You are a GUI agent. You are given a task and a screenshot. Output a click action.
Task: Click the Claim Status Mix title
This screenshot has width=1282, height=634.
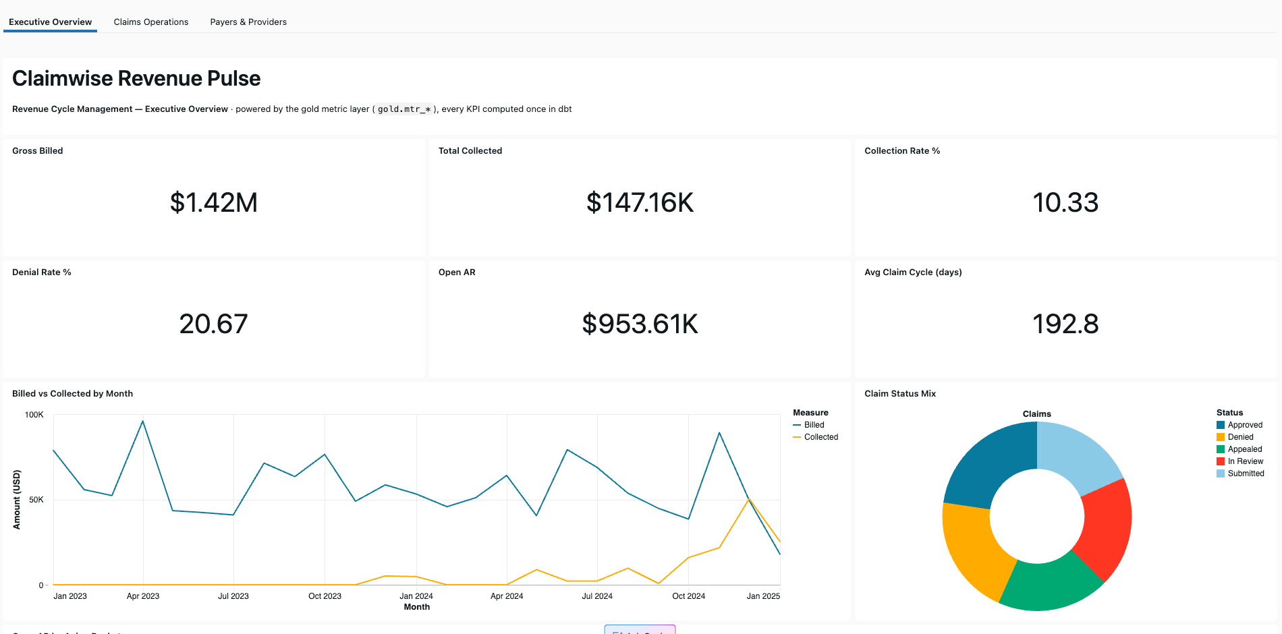tap(900, 393)
